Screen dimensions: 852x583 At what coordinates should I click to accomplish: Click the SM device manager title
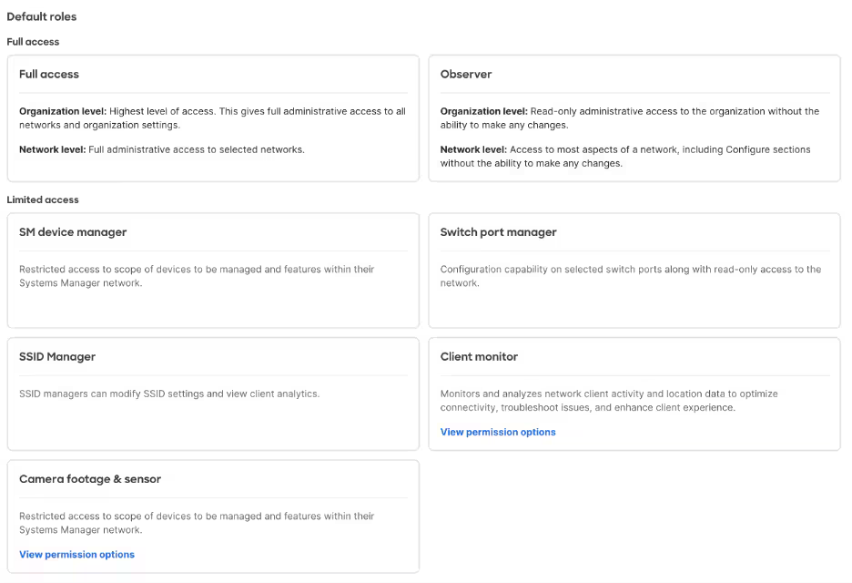[73, 232]
